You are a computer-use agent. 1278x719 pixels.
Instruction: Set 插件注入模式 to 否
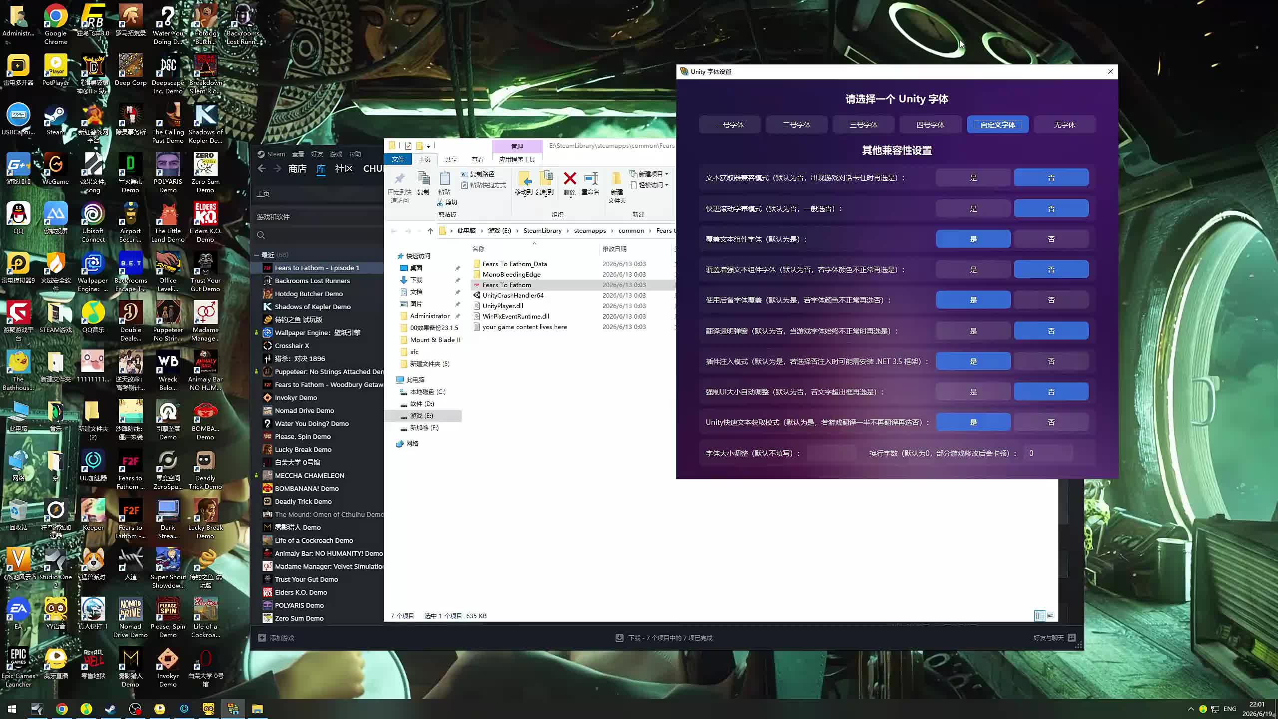[x=1051, y=361]
